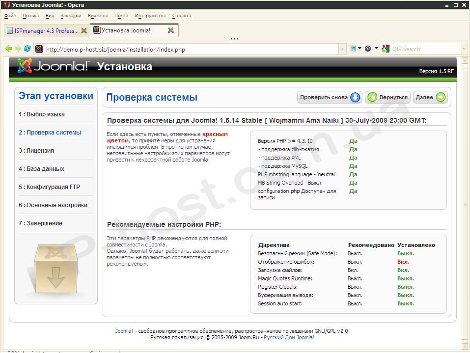Go back to the previous page

pos(9,49)
